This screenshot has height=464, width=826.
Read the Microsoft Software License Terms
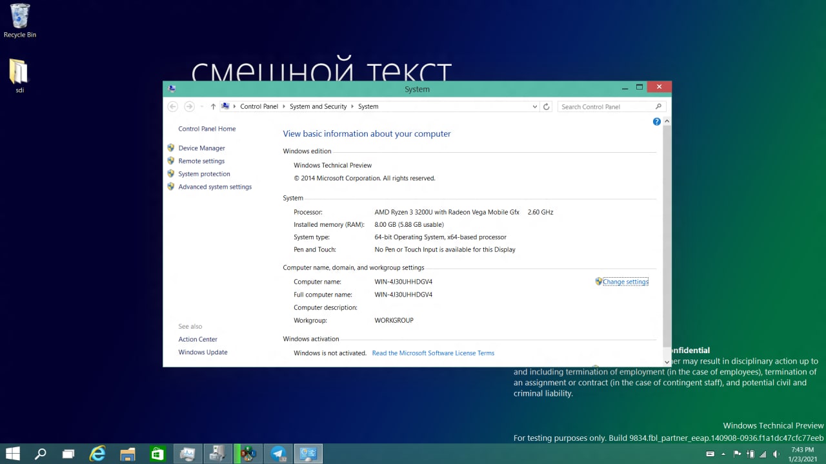(x=433, y=353)
